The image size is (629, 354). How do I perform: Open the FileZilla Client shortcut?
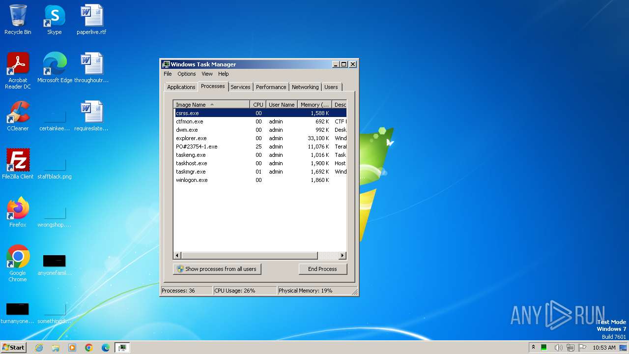click(x=18, y=164)
